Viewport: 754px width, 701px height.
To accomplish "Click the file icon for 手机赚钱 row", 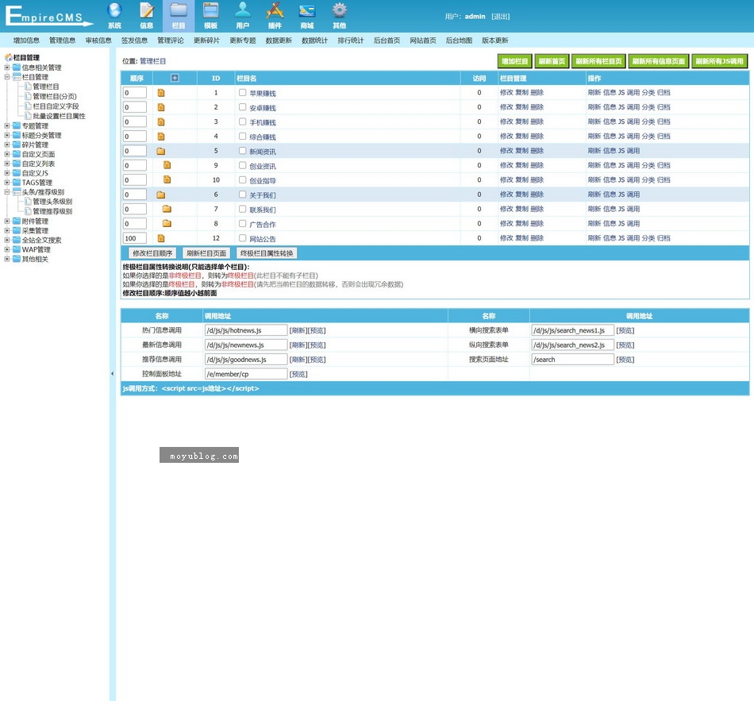I will pyautogui.click(x=161, y=121).
